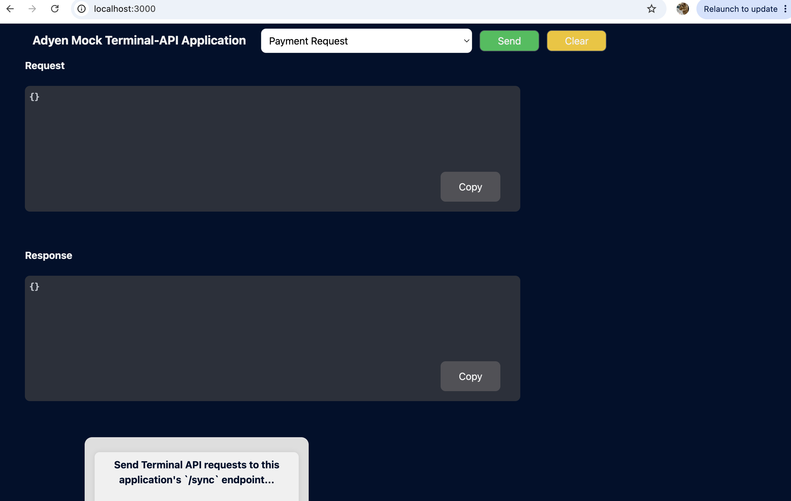Click the yellow Clear button

(x=576, y=41)
